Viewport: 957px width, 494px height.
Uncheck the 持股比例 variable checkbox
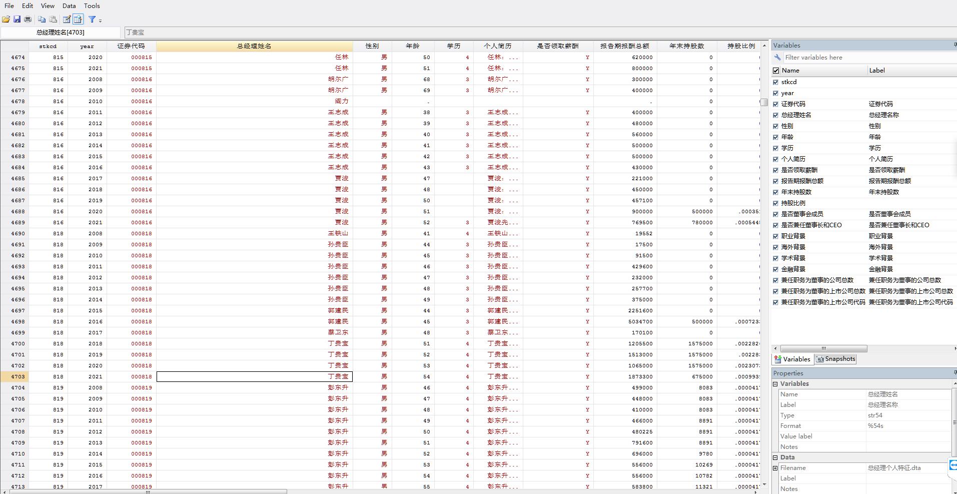coord(776,203)
